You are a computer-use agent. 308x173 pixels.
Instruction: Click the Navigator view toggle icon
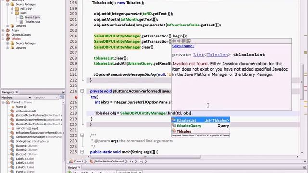click(x=62, y=97)
